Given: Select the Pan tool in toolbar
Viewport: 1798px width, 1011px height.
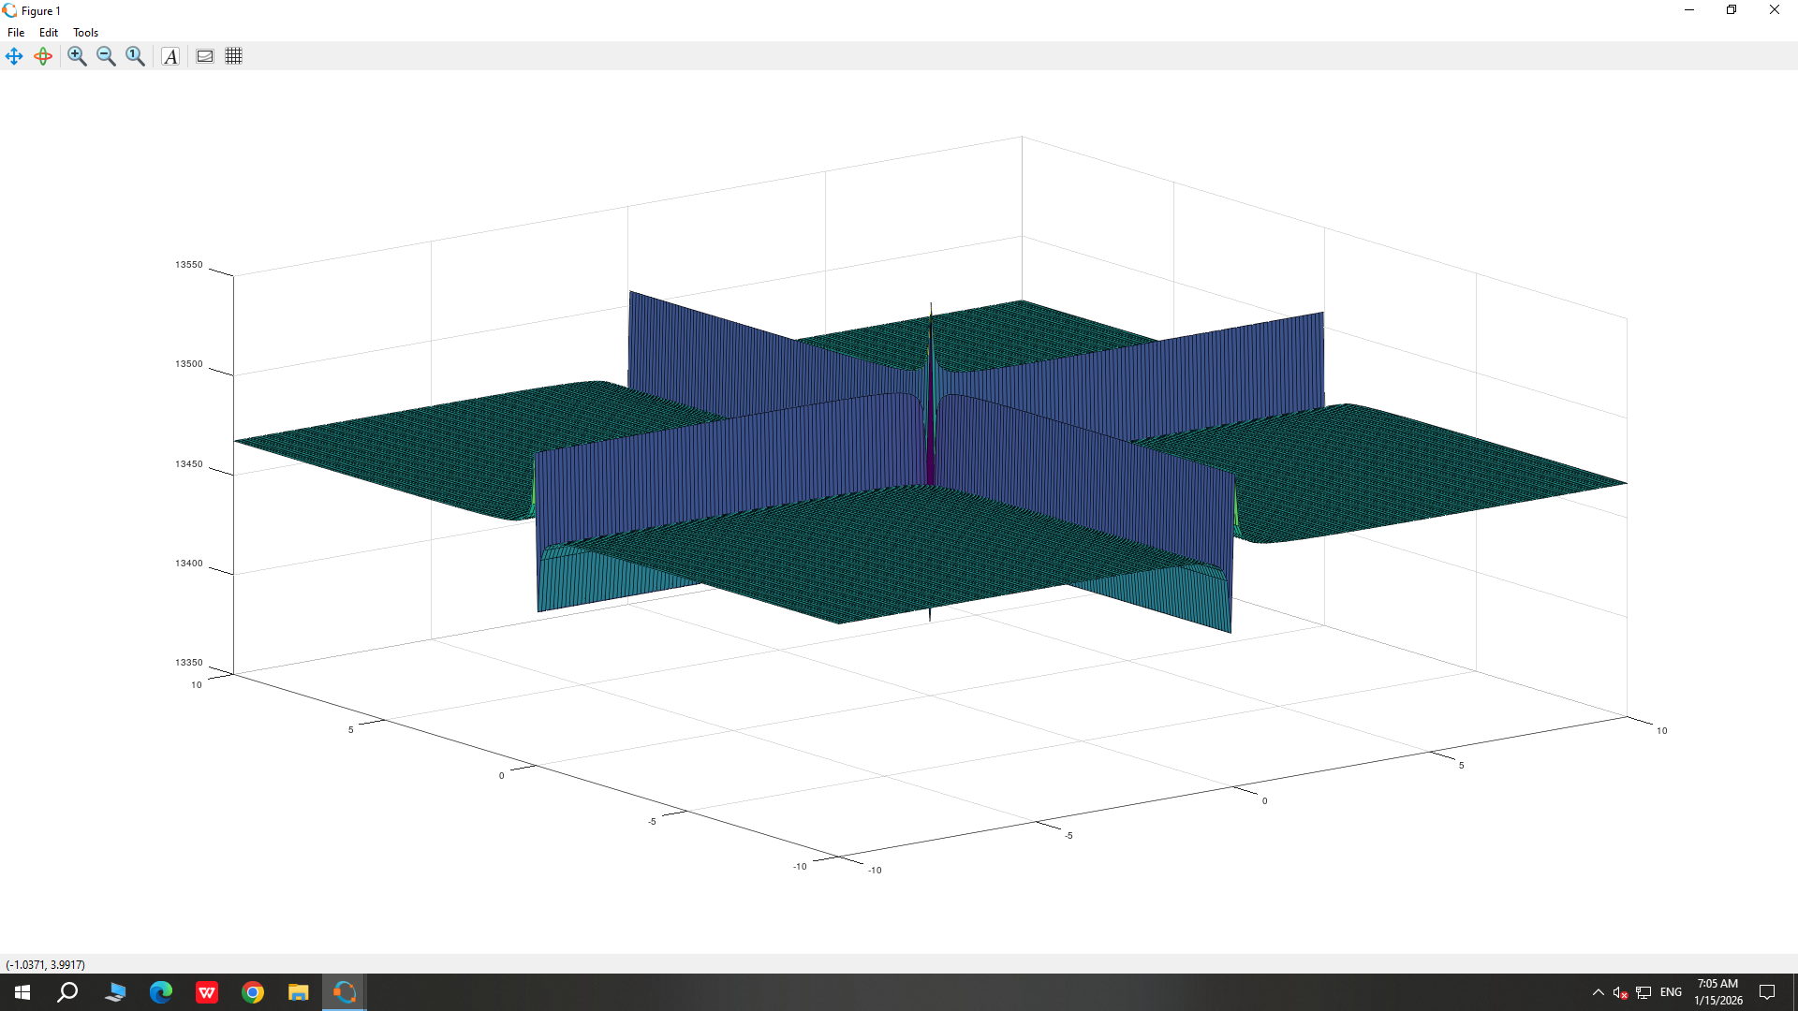Looking at the screenshot, I should coord(14,56).
